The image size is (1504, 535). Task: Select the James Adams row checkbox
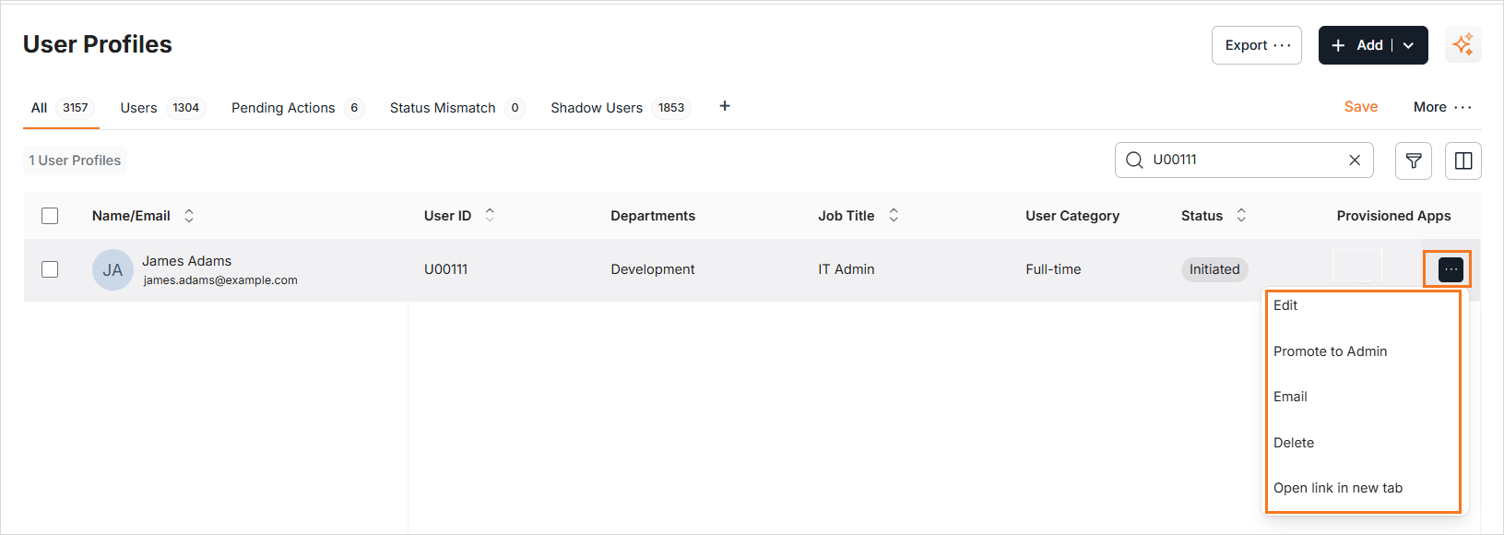point(50,269)
